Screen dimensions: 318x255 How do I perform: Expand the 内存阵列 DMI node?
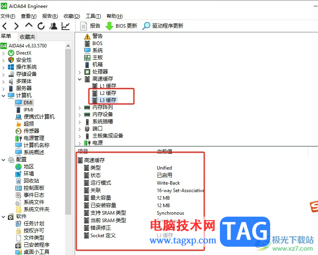(x=80, y=108)
